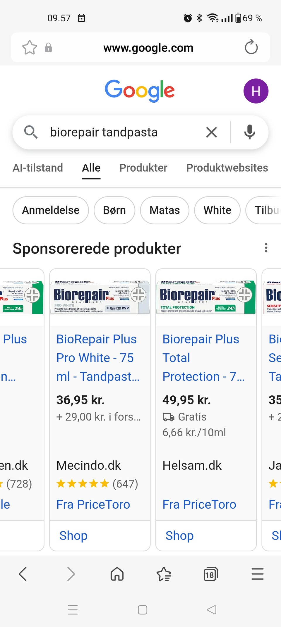Tap Shop under Helsam.dk product

(179, 536)
